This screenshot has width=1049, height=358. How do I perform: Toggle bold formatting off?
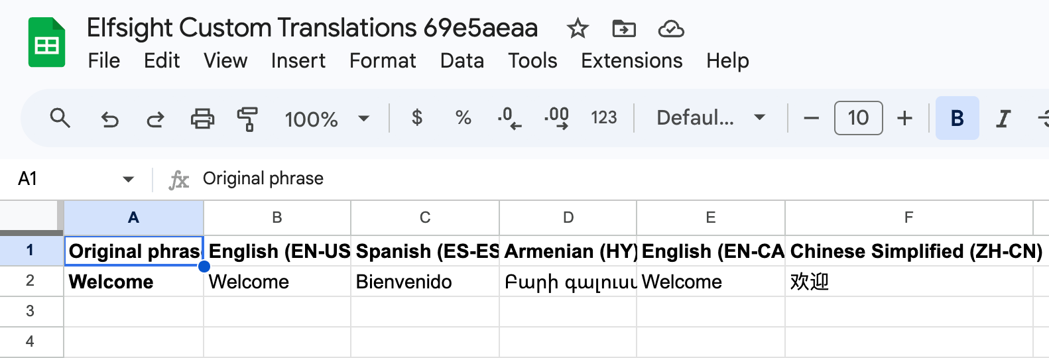click(x=957, y=118)
